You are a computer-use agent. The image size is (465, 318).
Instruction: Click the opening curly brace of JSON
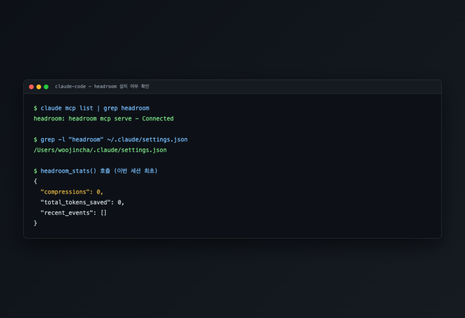pos(35,181)
